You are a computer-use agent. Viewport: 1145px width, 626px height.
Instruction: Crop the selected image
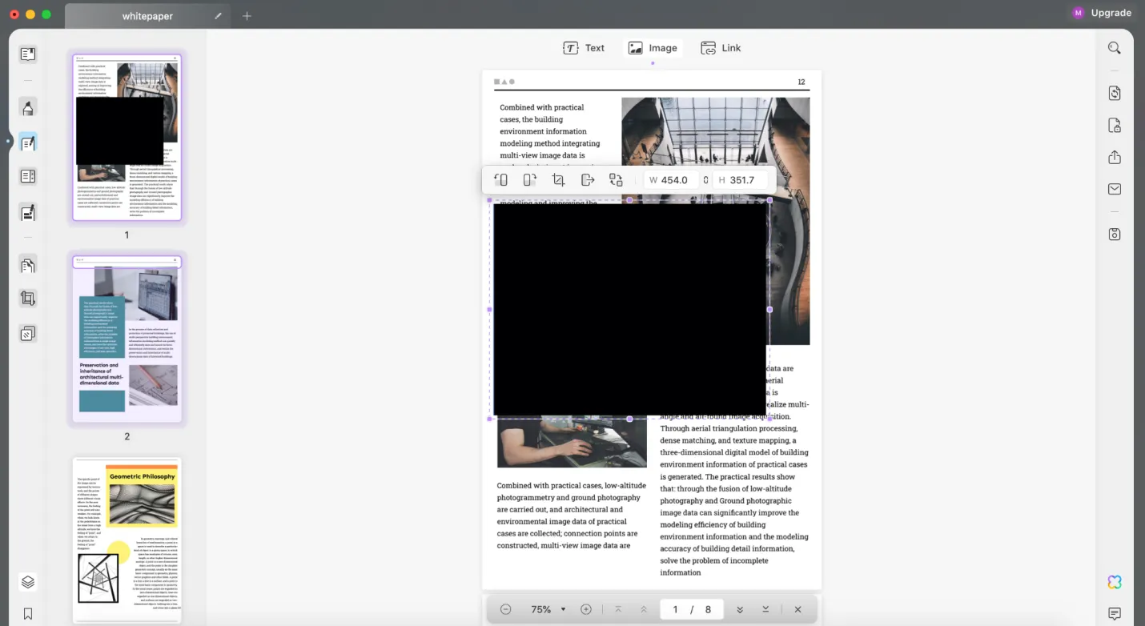[x=559, y=179]
